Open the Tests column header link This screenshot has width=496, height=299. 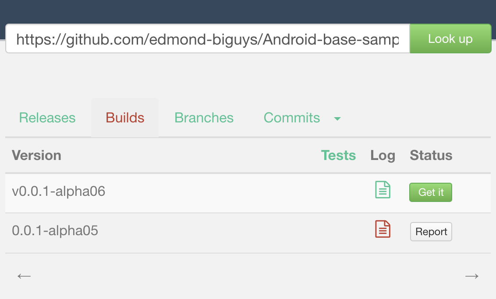338,155
